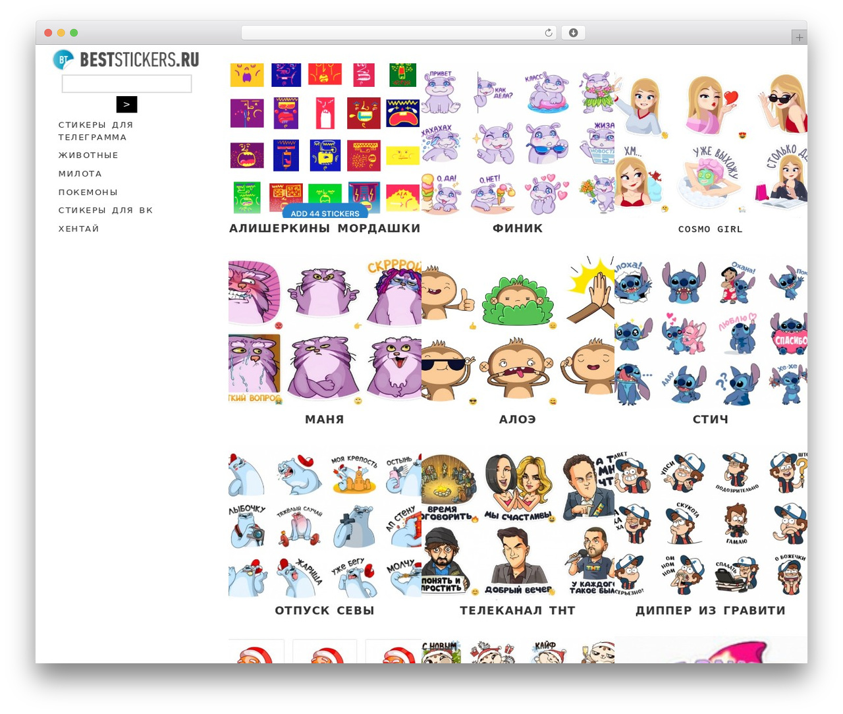Open the ФИНИК sticker pack title
The width and height of the screenshot is (843, 714).
(x=518, y=229)
